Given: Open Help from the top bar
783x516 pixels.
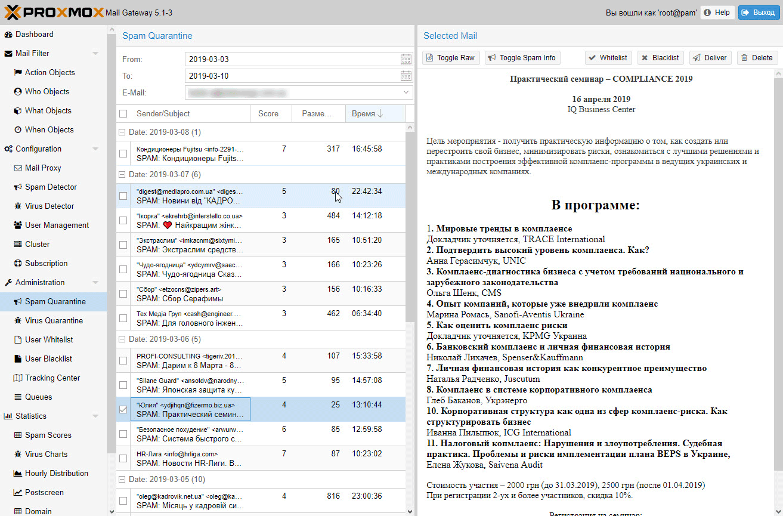Looking at the screenshot, I should click(717, 13).
